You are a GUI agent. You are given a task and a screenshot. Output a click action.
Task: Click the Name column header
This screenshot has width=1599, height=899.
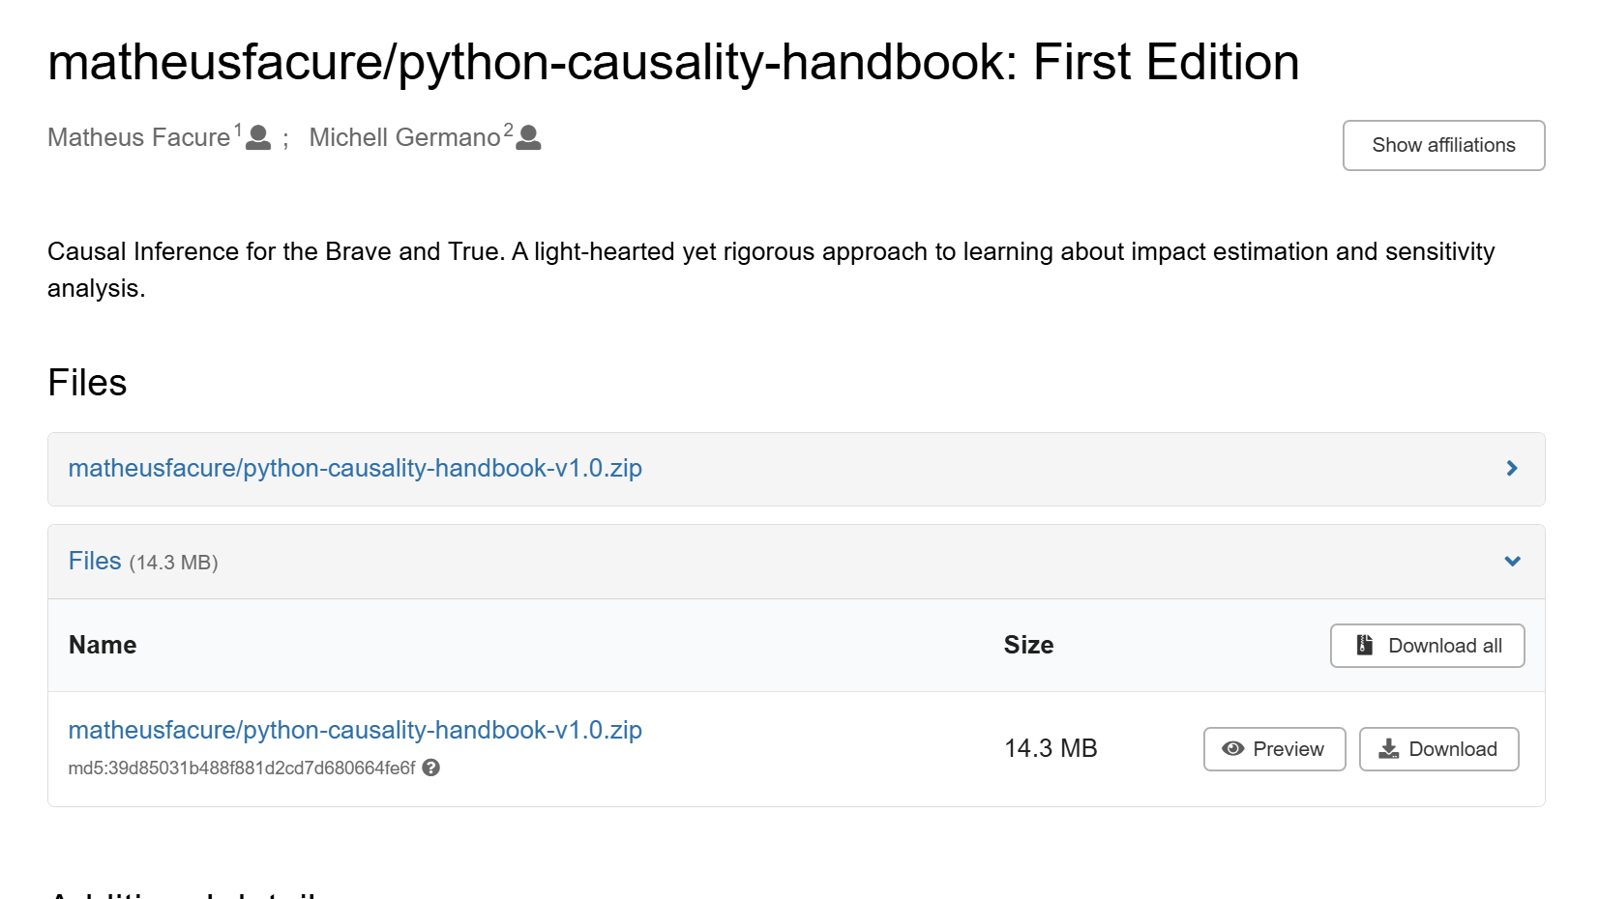(x=103, y=645)
